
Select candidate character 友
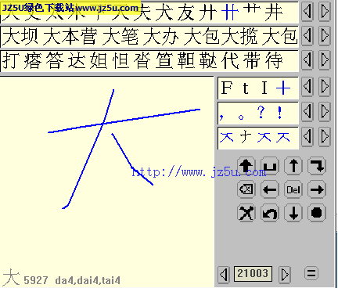(186, 12)
